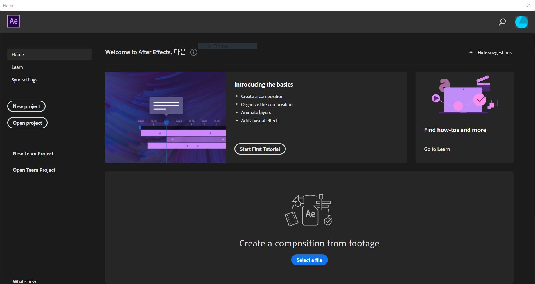The width and height of the screenshot is (535, 284).
Task: Click the Organize the composition bullet
Action: coord(267,104)
